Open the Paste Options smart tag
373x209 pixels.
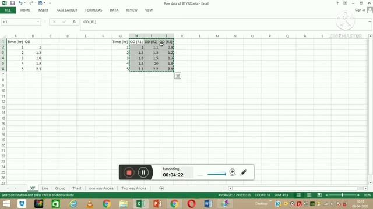click(178, 75)
